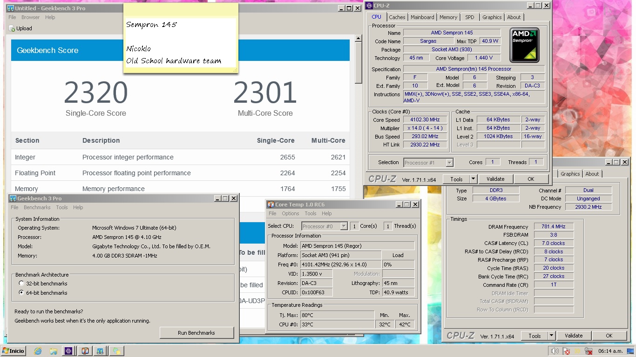Open the Options menu in Core Temp
This screenshot has width=636, height=357.
pos(291,213)
